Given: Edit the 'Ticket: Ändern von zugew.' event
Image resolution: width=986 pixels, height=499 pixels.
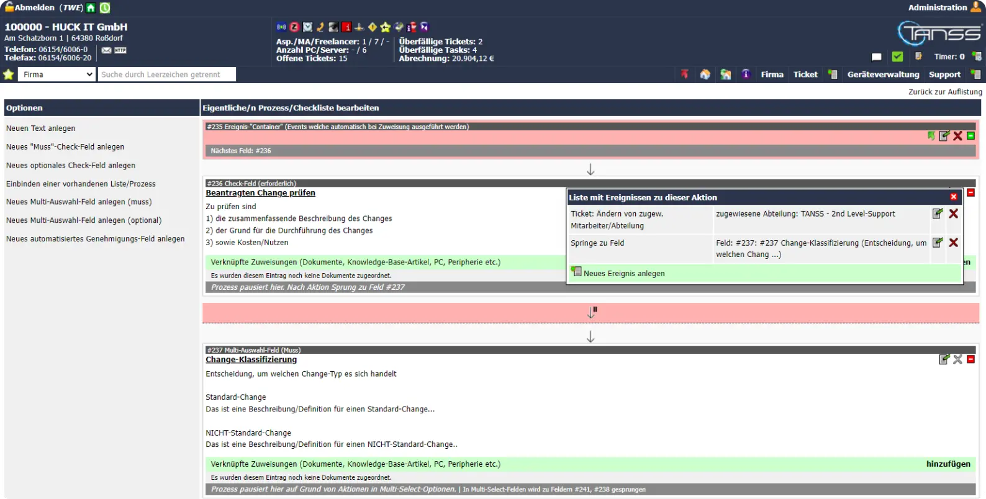Looking at the screenshot, I should [938, 214].
